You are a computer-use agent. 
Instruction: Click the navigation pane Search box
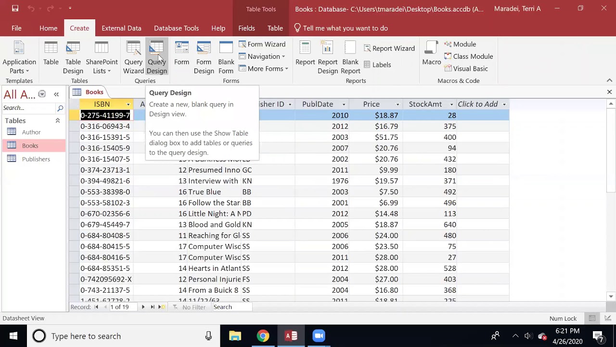29,108
